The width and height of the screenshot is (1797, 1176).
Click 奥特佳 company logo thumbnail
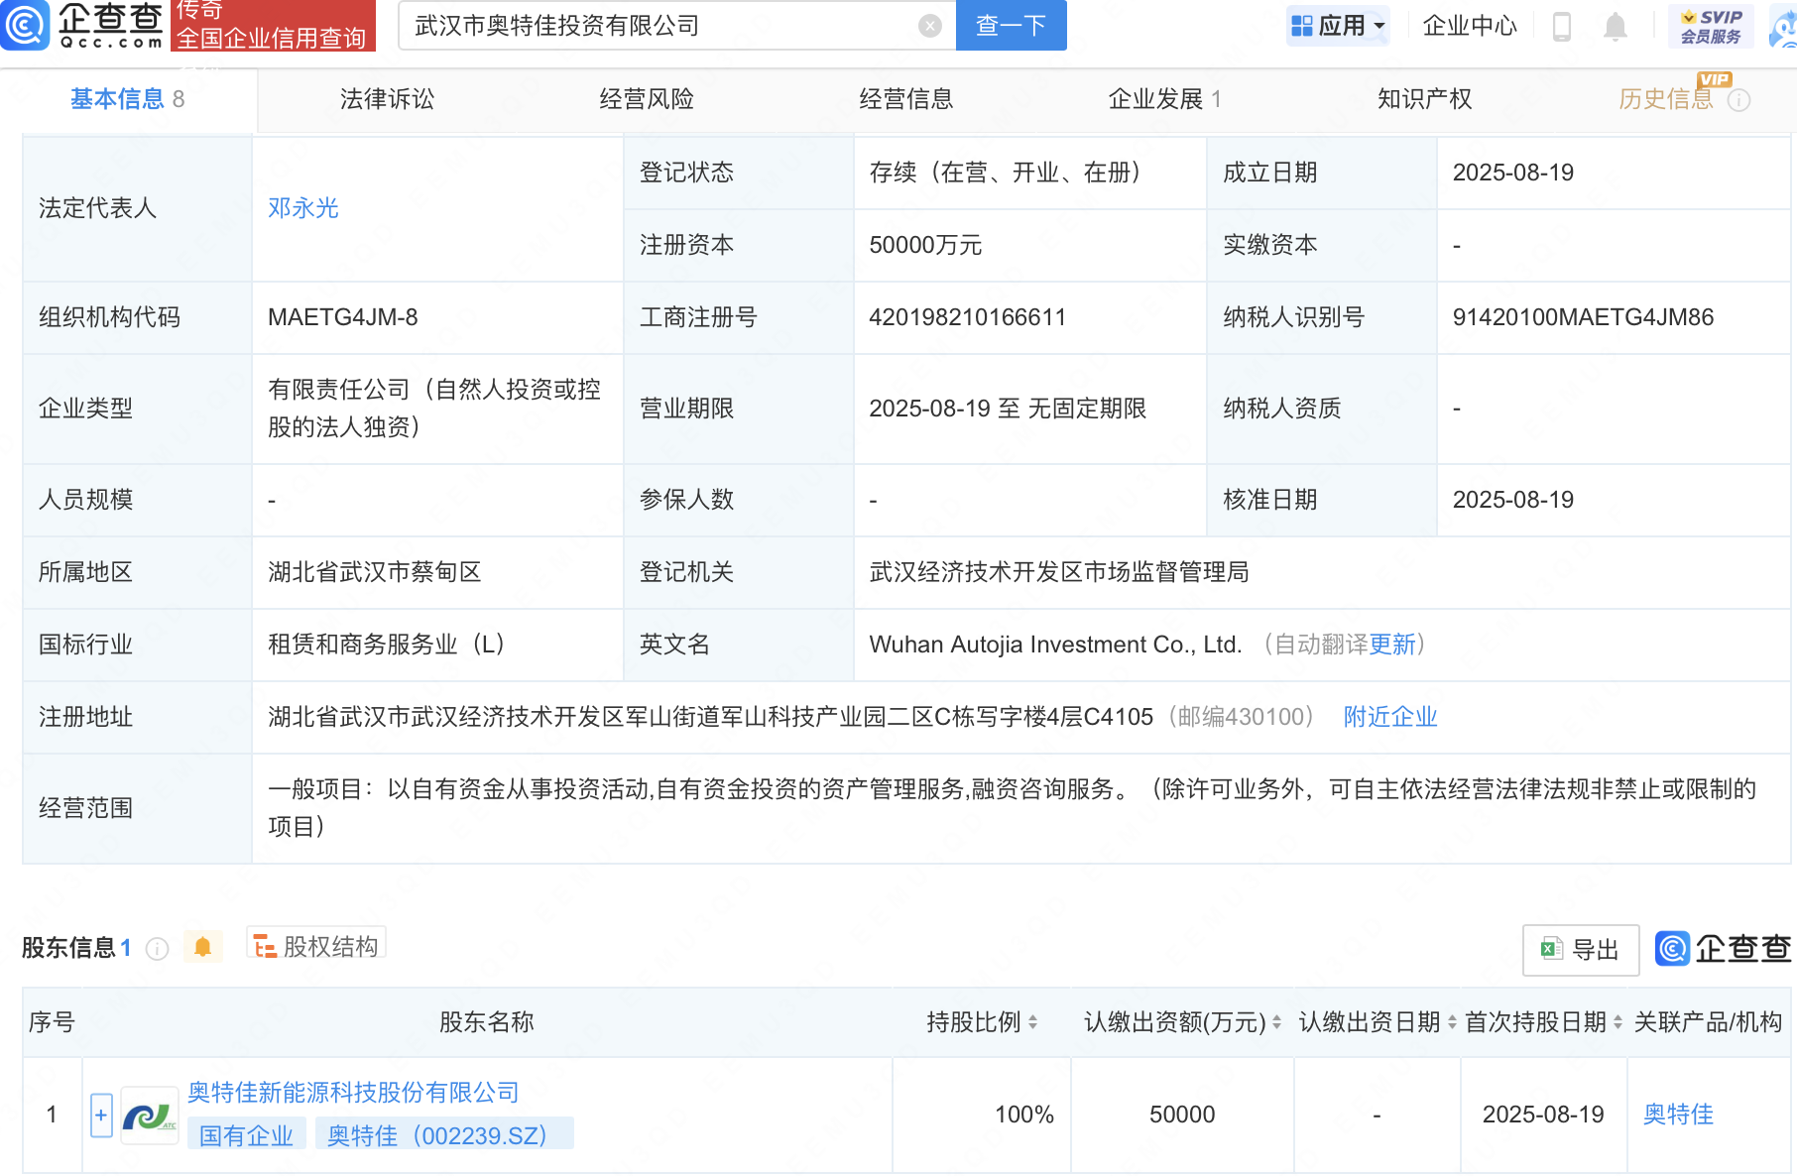pos(150,1116)
